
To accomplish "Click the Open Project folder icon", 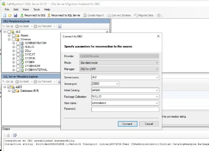I will click(10, 15).
